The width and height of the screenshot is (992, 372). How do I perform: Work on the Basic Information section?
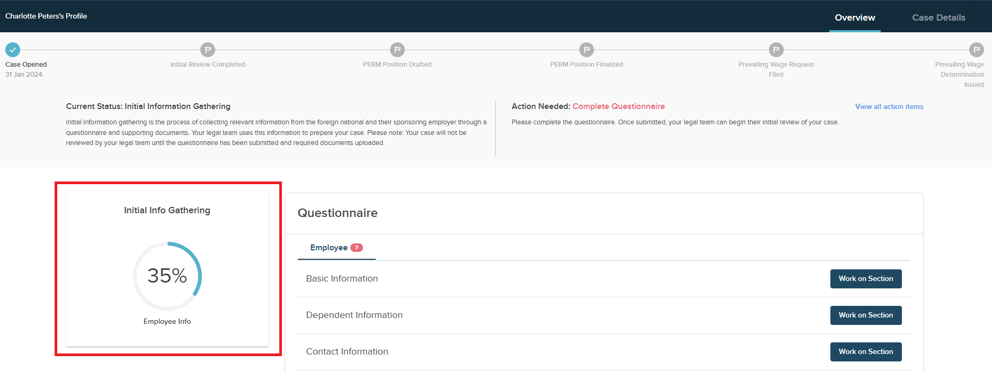tap(865, 279)
